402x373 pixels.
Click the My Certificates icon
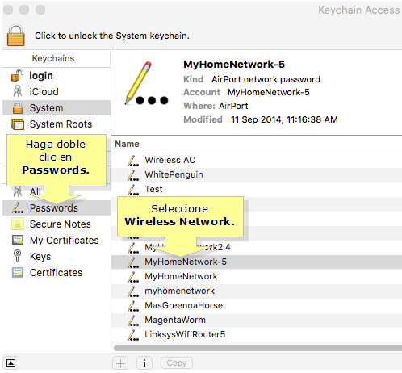click(18, 240)
